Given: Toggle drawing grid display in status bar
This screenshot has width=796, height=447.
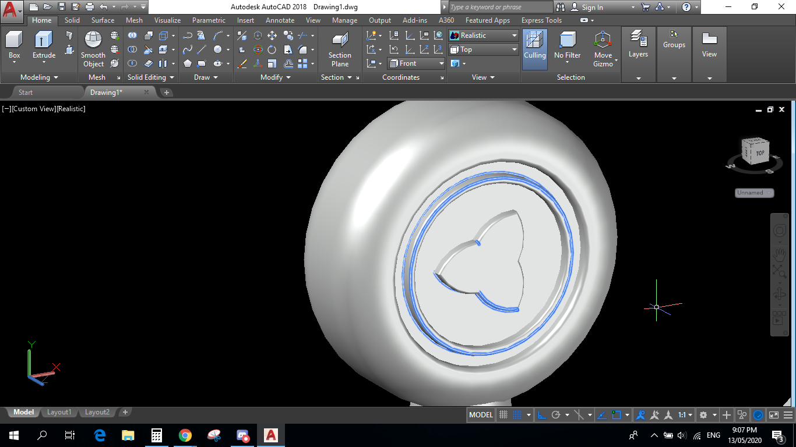Looking at the screenshot, I should tap(504, 415).
